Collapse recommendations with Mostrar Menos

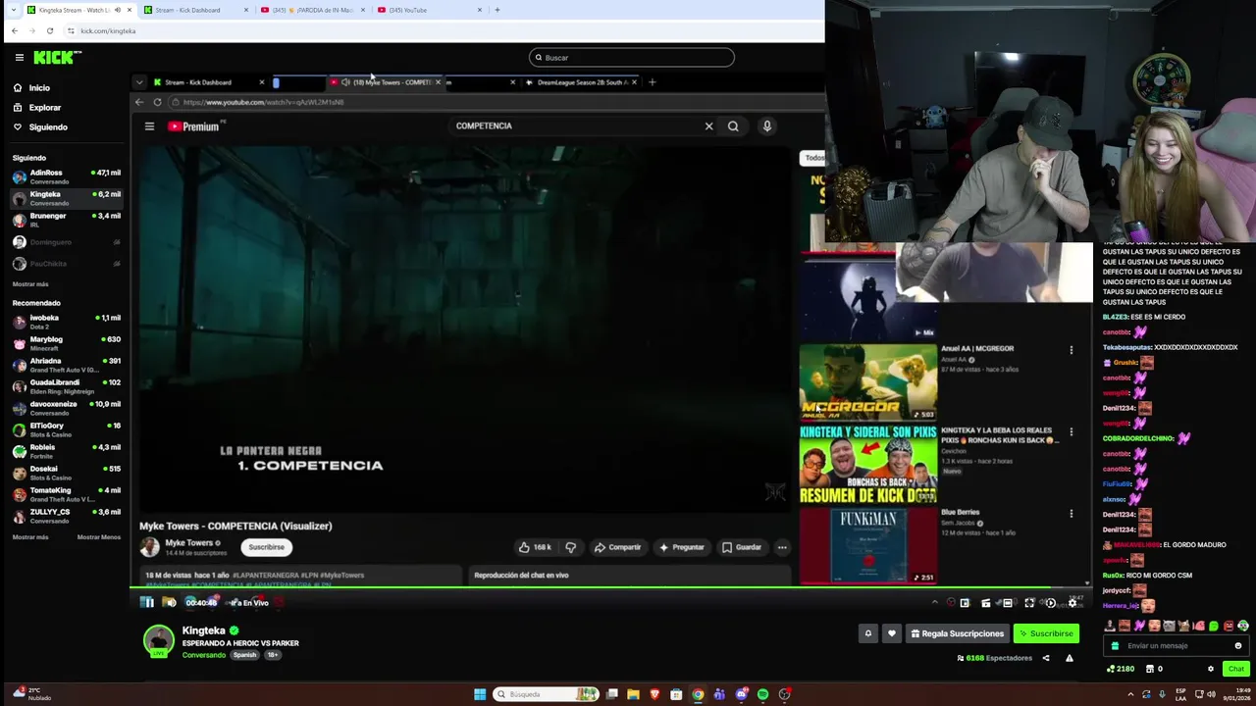pyautogui.click(x=99, y=537)
